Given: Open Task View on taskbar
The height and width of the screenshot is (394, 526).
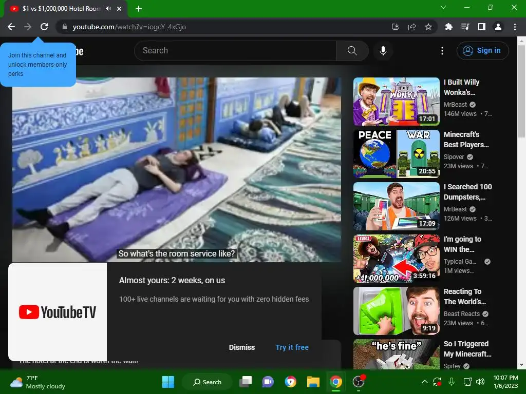Looking at the screenshot, I should [x=246, y=382].
